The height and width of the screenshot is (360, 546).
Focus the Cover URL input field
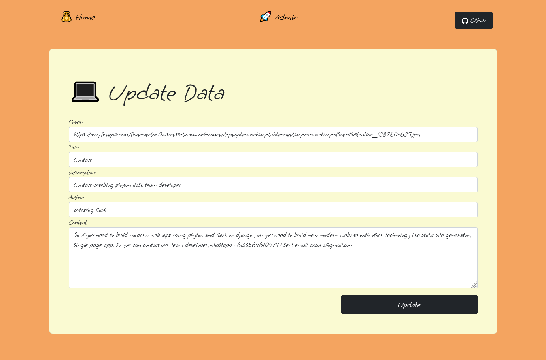[273, 134]
